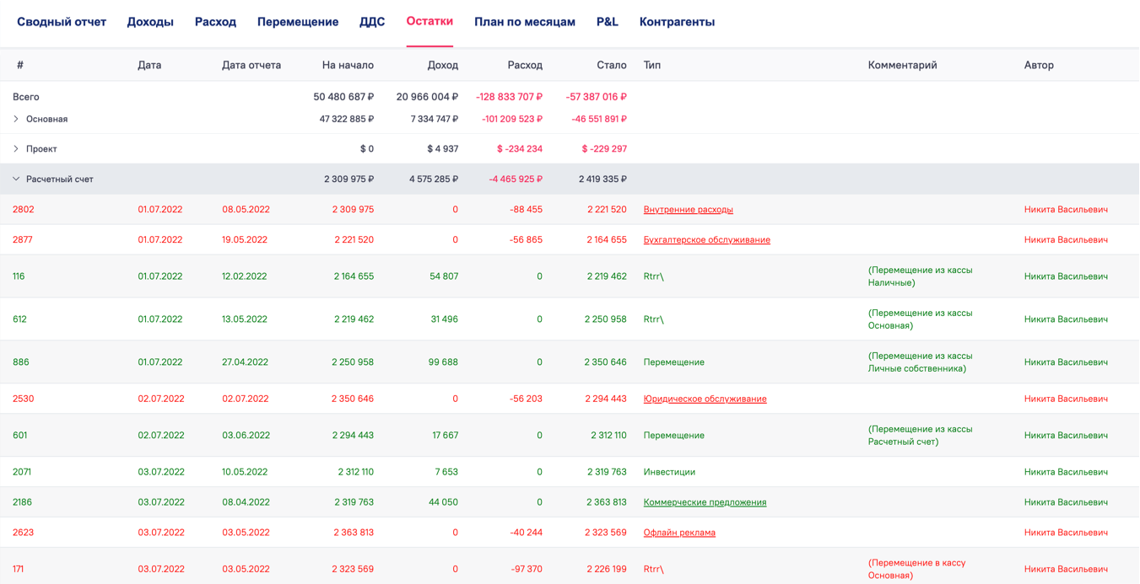Screen dimensions: 1140x584
Task: Open the Перемещение tab
Action: click(x=298, y=22)
